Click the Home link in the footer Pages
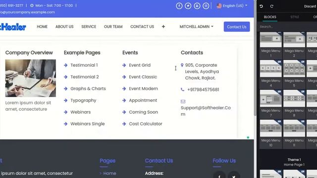 (x=109, y=174)
